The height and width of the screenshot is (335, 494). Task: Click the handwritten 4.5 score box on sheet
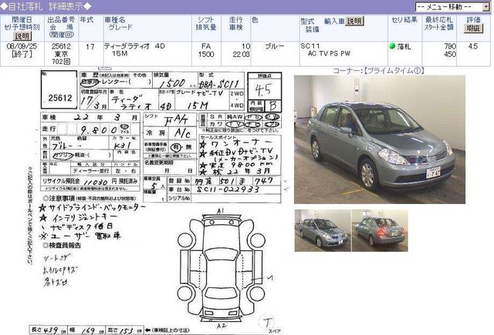(264, 89)
